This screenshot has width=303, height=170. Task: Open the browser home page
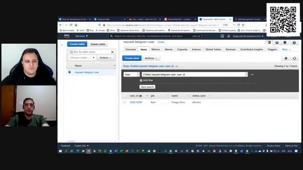pos(76,25)
